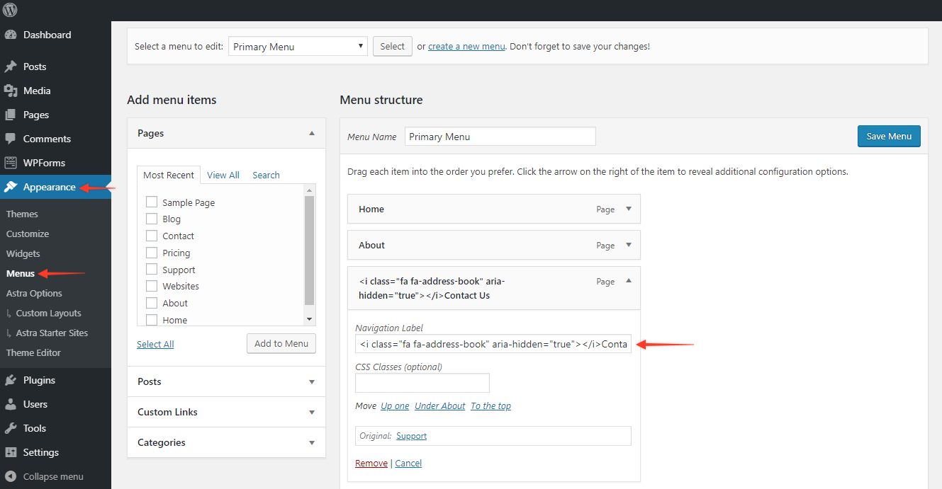
Task: Enable the Pricing page checkbox
Action: pos(152,253)
